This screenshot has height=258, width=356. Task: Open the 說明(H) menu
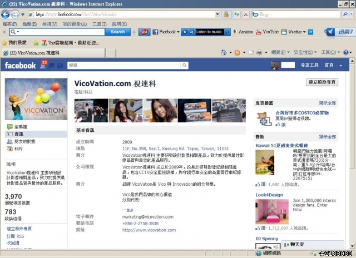tap(120, 24)
